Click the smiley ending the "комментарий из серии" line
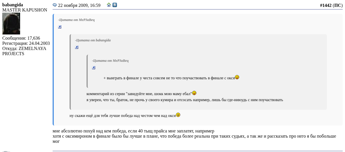This screenshot has width=345, height=152. coord(194,93)
